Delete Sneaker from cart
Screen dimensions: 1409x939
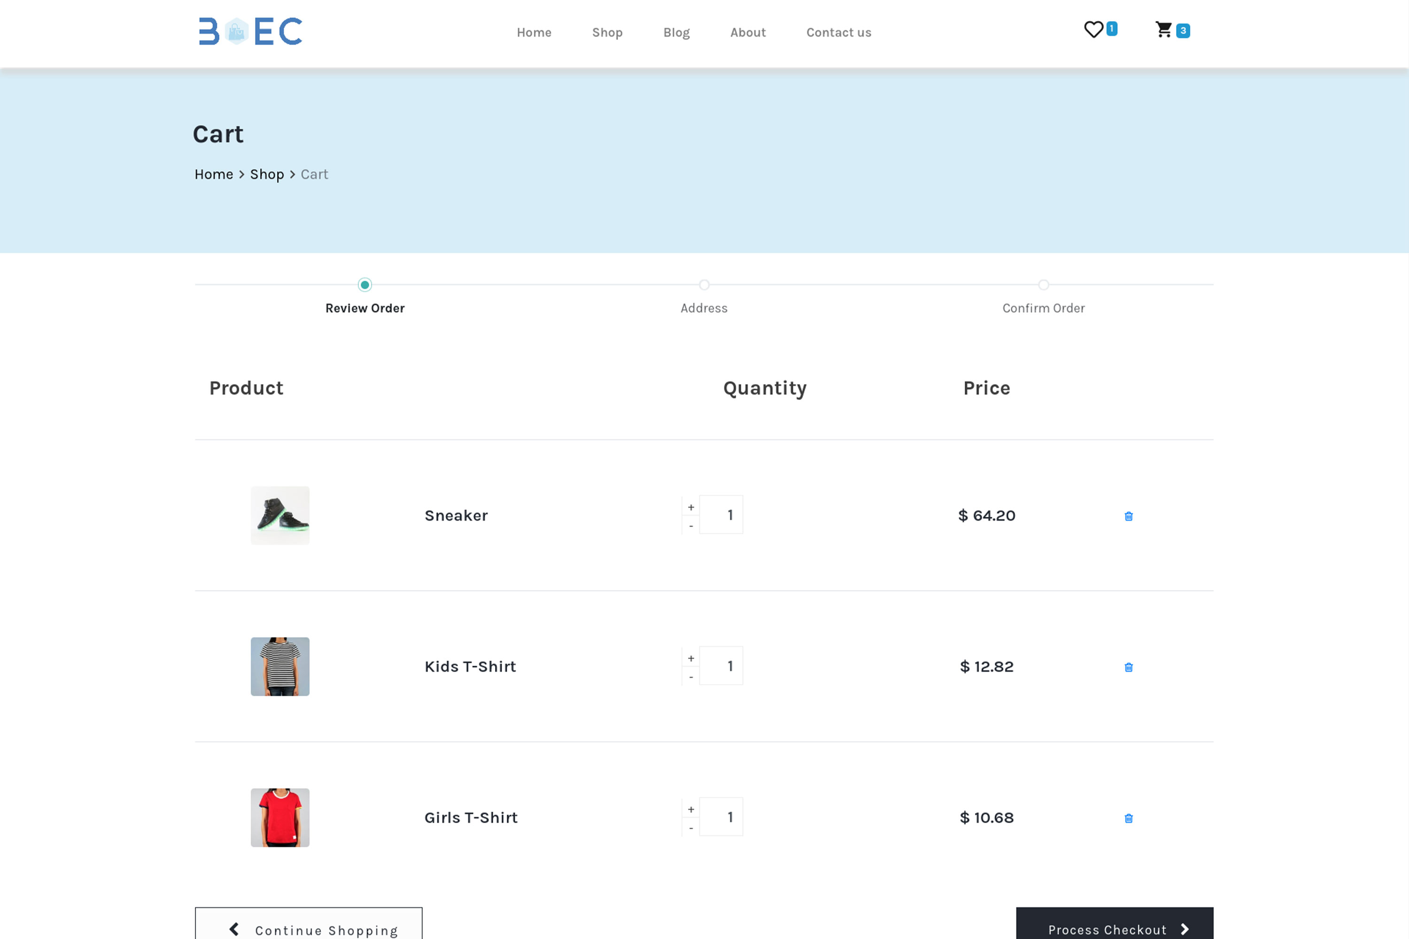click(x=1129, y=516)
